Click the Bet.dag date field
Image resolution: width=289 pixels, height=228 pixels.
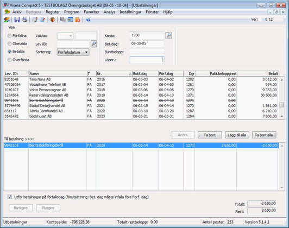[x=147, y=43]
